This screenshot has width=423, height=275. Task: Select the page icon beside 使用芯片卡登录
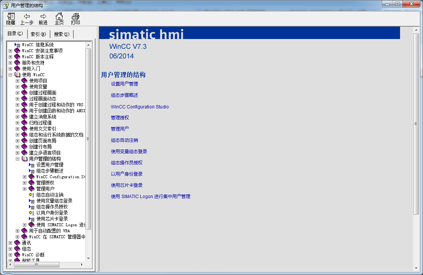pyautogui.click(x=32, y=219)
